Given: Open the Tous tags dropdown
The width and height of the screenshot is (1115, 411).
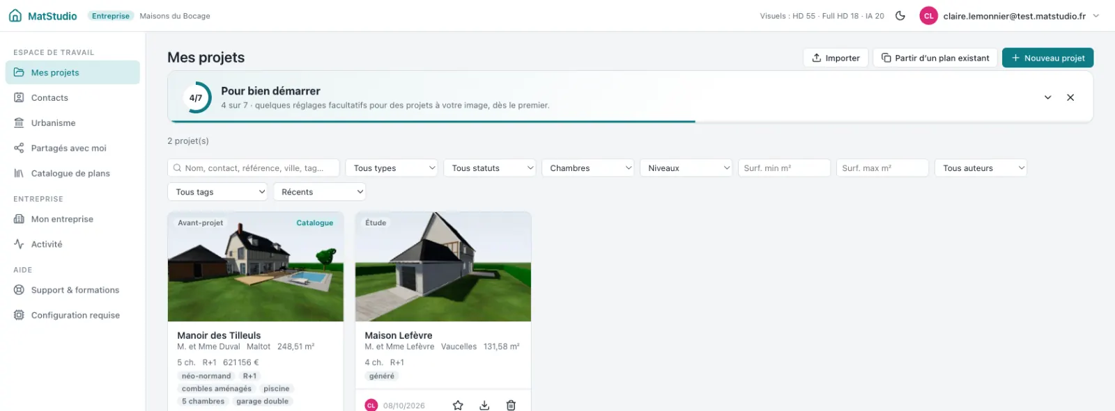Looking at the screenshot, I should [x=217, y=192].
